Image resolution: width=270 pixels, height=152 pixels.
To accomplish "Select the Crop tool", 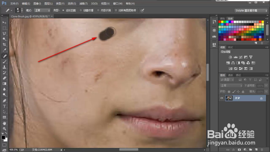I will (5, 45).
